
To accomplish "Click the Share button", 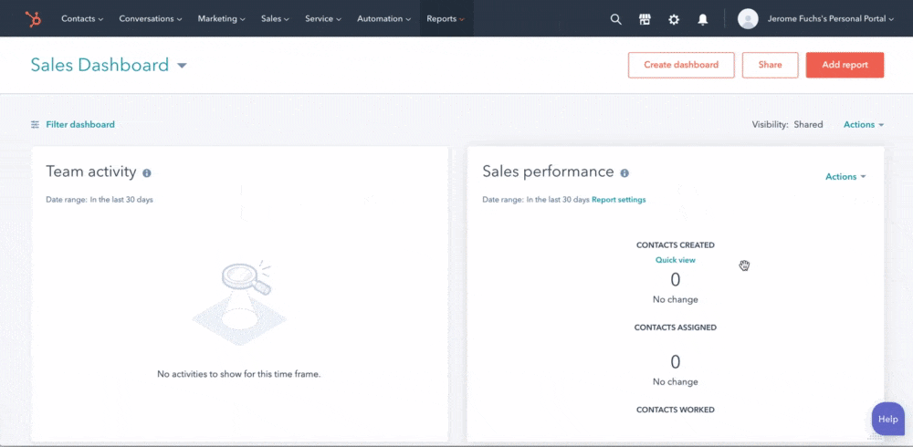I will [x=770, y=65].
